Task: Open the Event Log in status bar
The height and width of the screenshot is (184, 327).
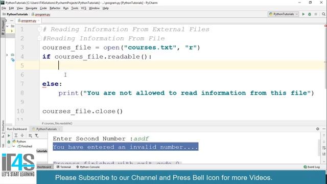Action: (312, 167)
